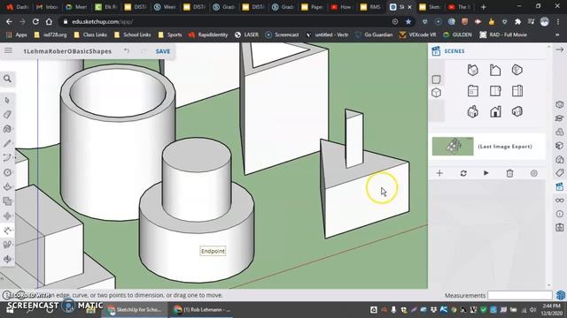567x318 pixels.
Task: Click the highlighted Scenes clapperboard sidebar icon
Action: 559,186
